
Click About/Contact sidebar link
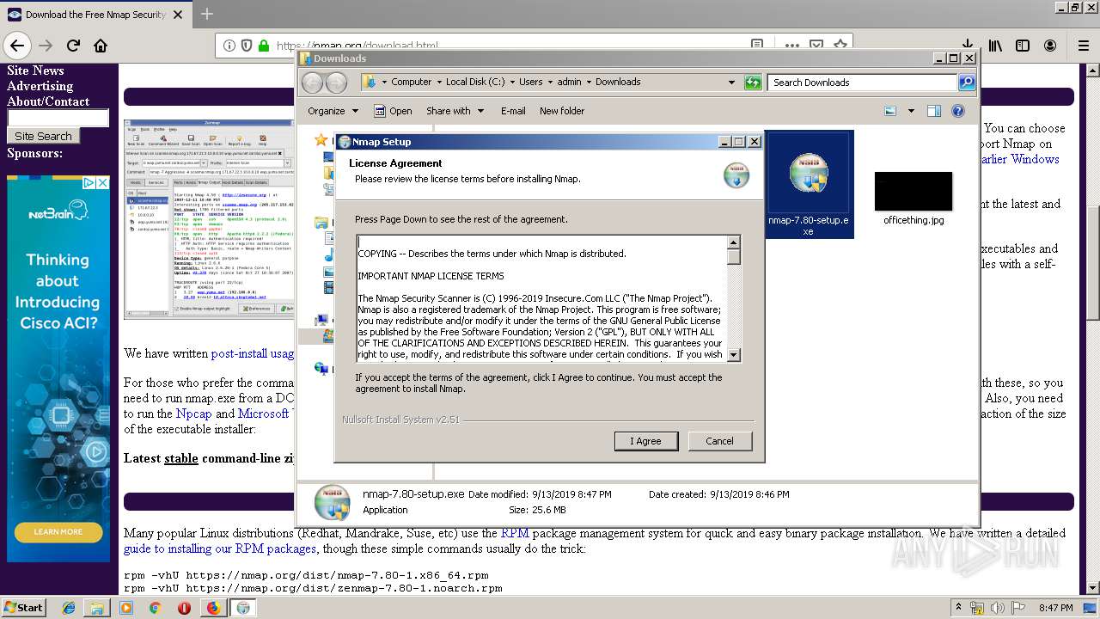[x=48, y=101]
